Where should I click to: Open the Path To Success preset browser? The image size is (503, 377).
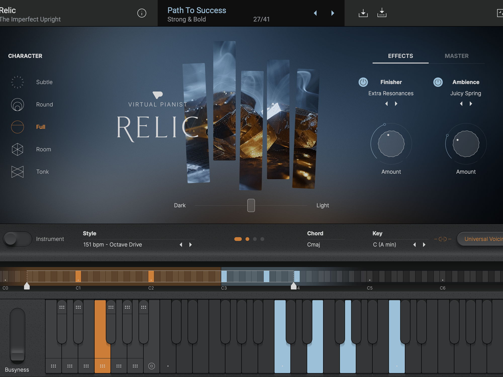click(197, 10)
